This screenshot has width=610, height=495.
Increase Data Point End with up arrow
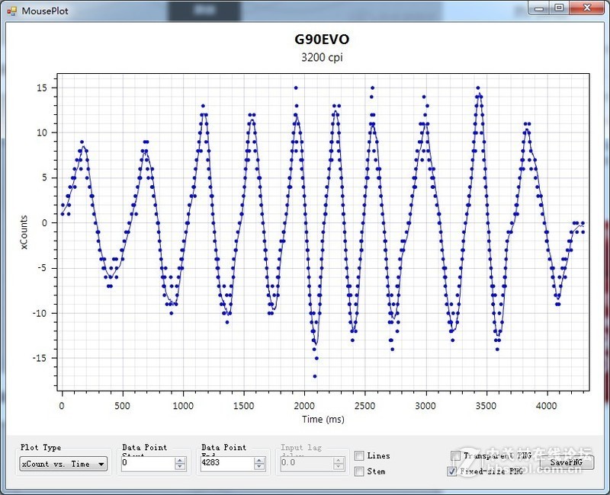259,460
